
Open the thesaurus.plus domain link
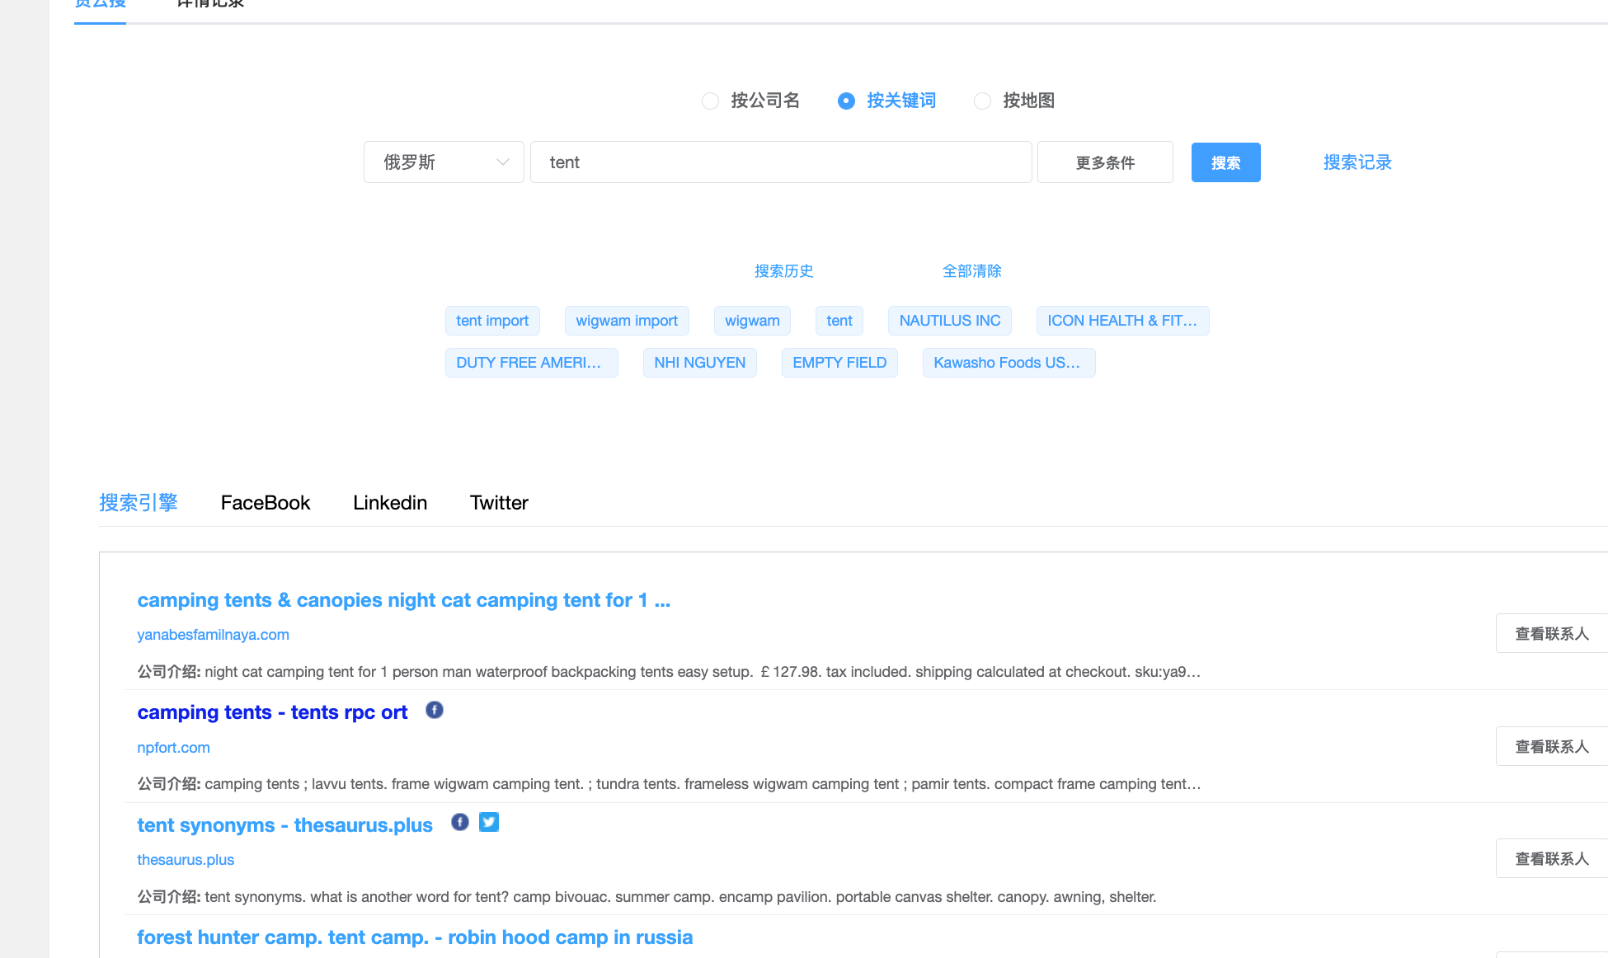click(x=186, y=860)
